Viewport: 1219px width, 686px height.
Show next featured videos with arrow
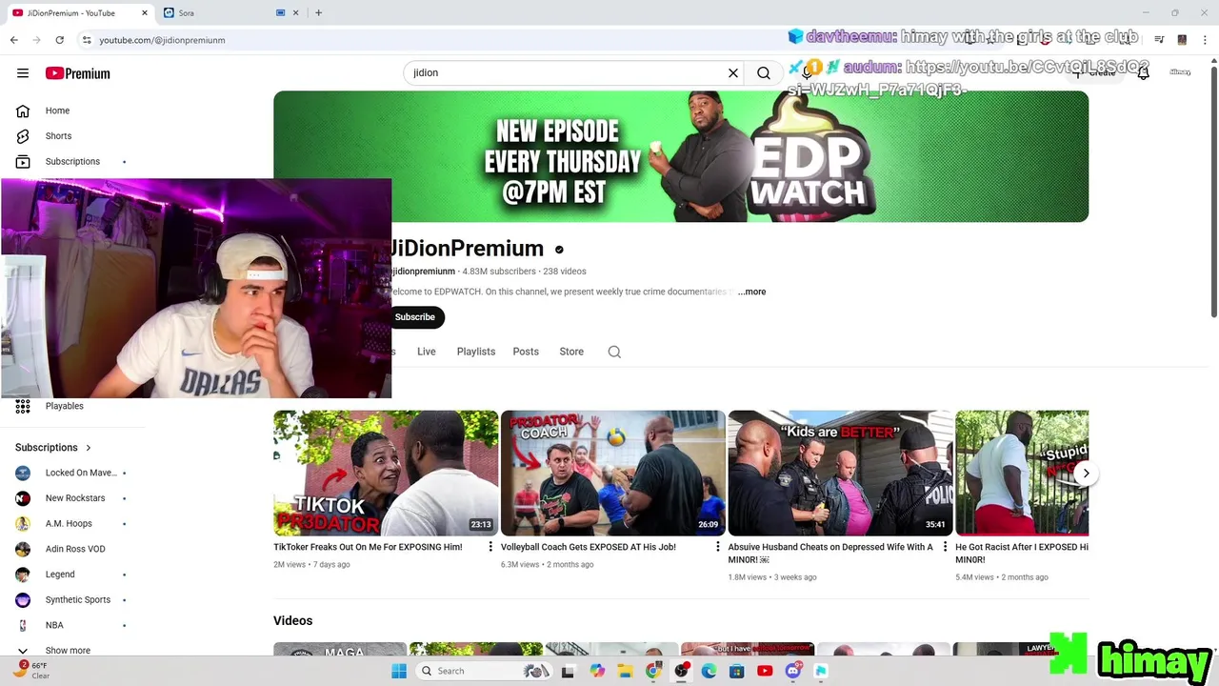tap(1086, 474)
